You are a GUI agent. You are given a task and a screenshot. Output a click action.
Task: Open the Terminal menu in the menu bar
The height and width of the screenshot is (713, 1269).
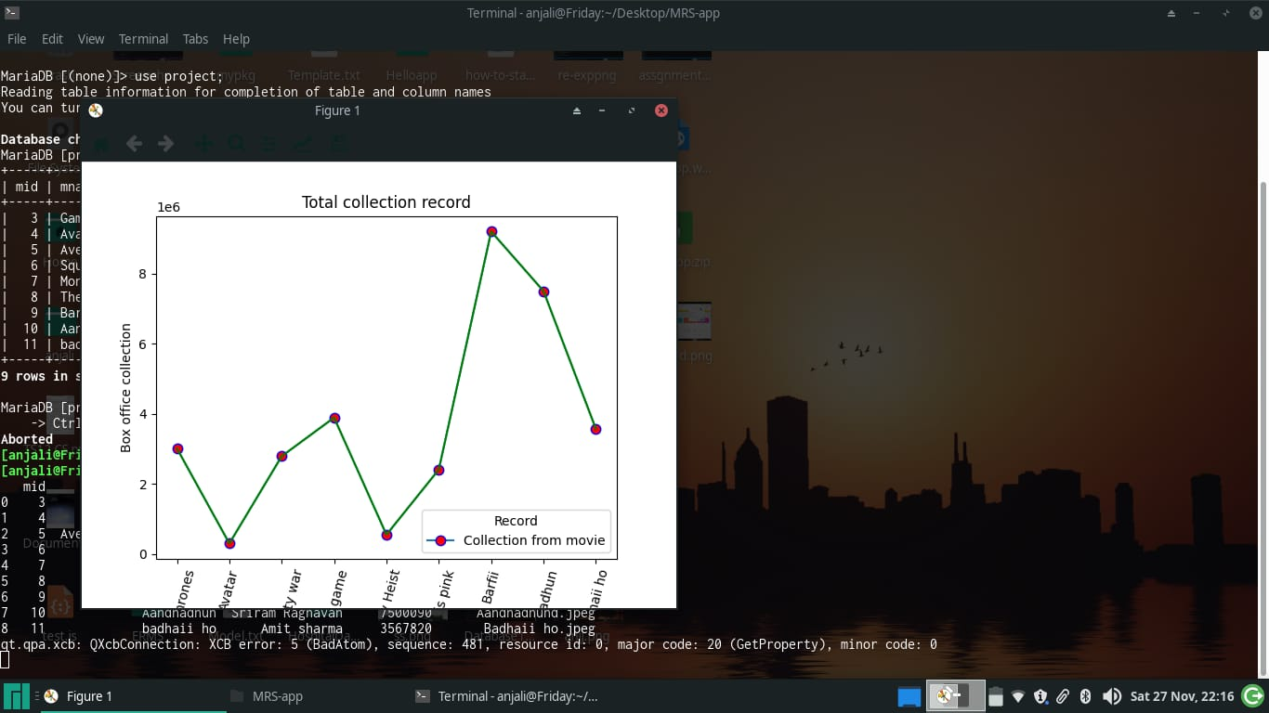tap(143, 39)
